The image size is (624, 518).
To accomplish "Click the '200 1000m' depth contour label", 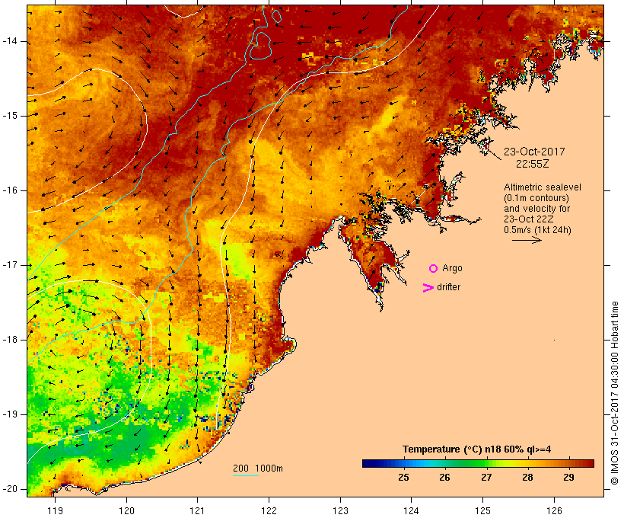I will point(258,468).
